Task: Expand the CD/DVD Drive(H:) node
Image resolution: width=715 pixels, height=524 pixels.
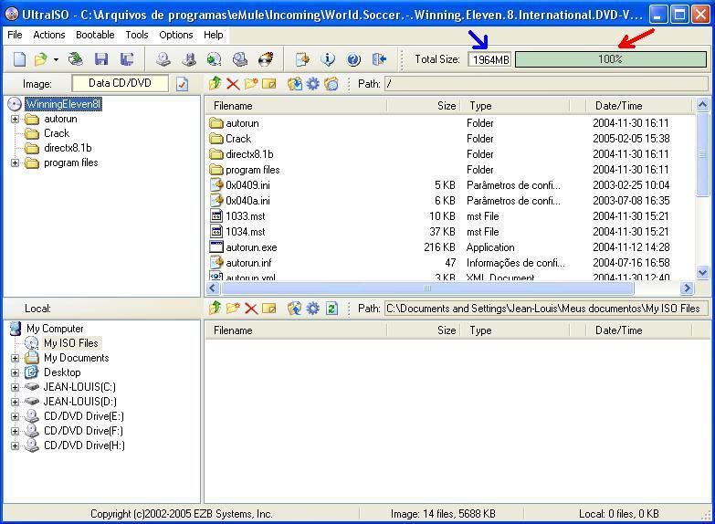Action: (15, 445)
